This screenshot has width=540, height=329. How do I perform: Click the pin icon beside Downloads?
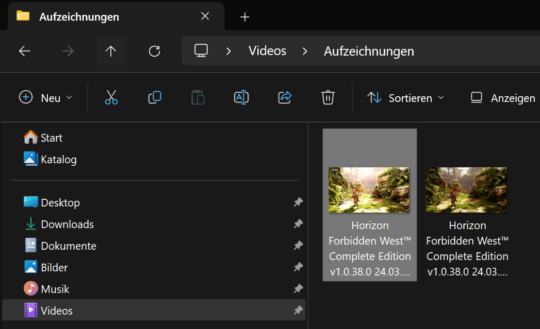(x=298, y=224)
